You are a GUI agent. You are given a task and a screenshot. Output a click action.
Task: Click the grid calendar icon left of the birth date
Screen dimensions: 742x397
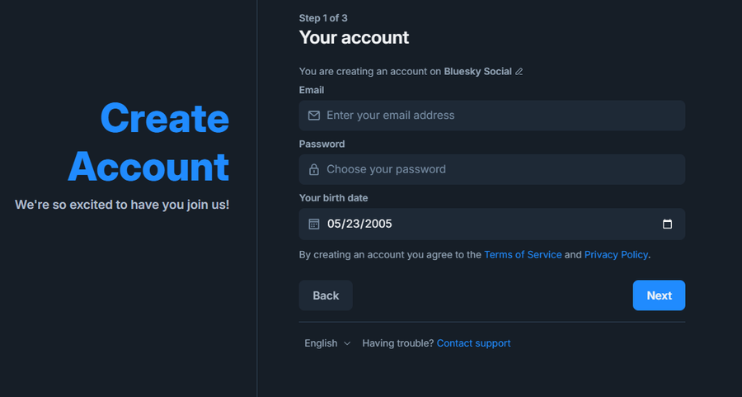tap(314, 224)
